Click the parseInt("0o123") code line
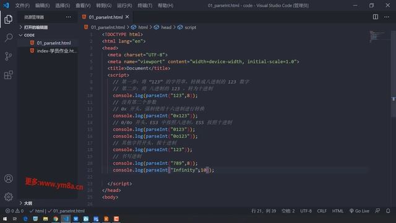The width and height of the screenshot is (396, 223). click(x=155, y=136)
